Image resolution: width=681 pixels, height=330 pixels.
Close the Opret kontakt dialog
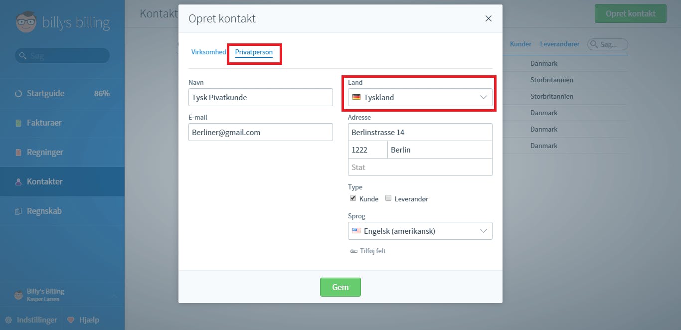click(489, 18)
